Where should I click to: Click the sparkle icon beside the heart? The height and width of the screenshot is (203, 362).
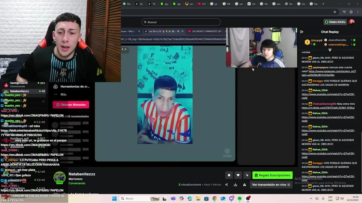click(x=247, y=175)
